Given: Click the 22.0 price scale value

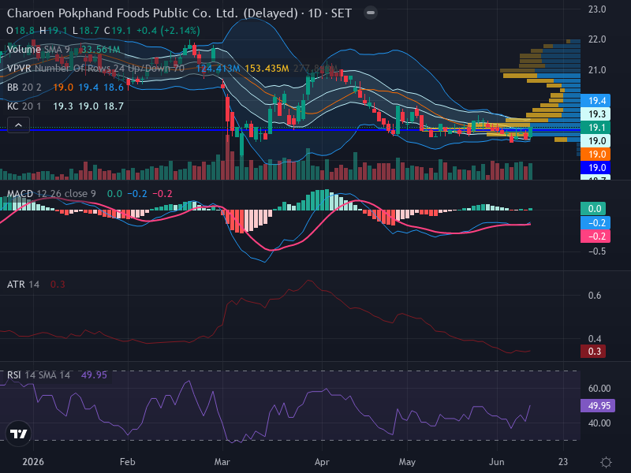Looking at the screenshot, I should click(597, 39).
